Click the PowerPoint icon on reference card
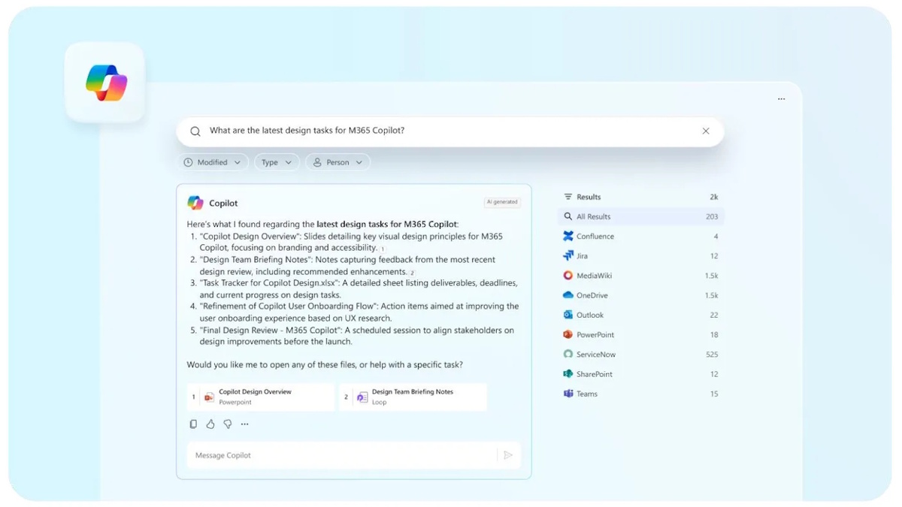 tap(209, 397)
